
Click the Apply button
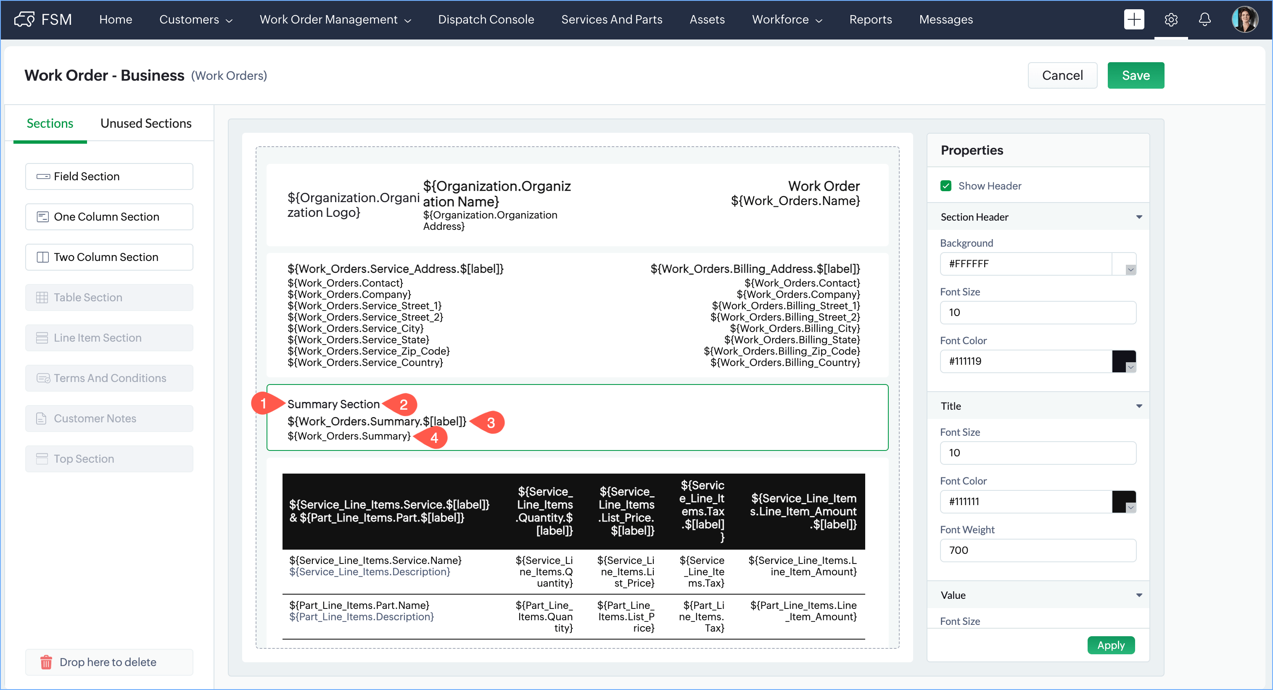point(1110,645)
